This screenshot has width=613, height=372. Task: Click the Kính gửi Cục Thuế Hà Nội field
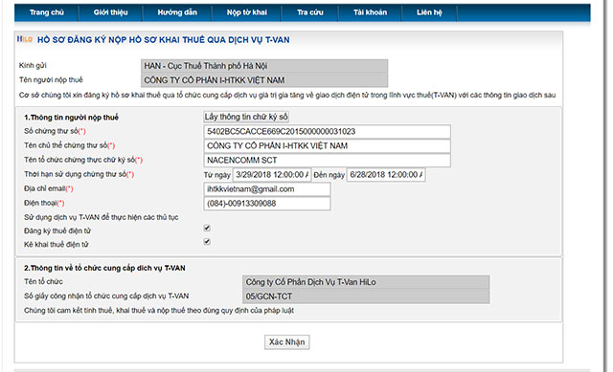pos(264,66)
